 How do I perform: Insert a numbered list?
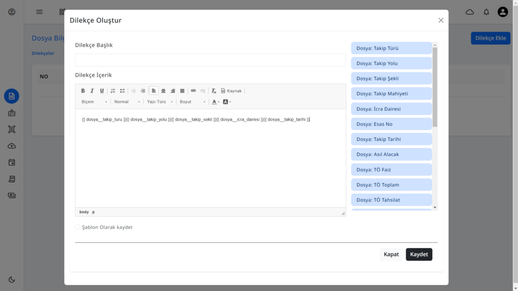pyautogui.click(x=113, y=91)
